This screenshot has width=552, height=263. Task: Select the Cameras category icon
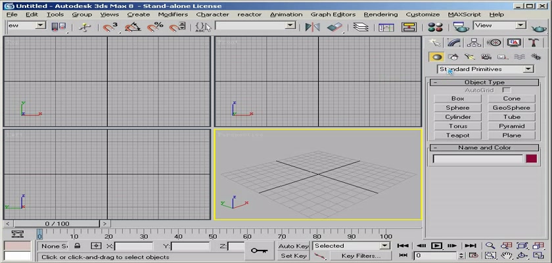click(486, 57)
